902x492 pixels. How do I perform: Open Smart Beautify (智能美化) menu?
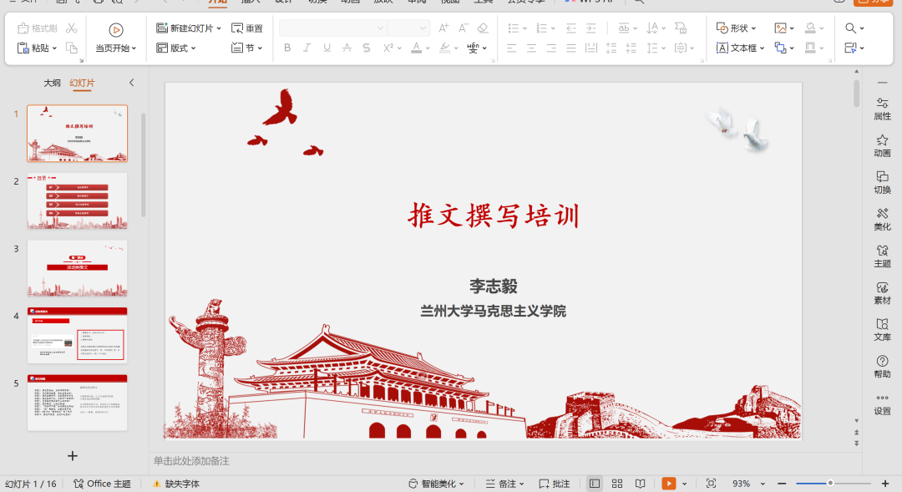tap(436, 484)
